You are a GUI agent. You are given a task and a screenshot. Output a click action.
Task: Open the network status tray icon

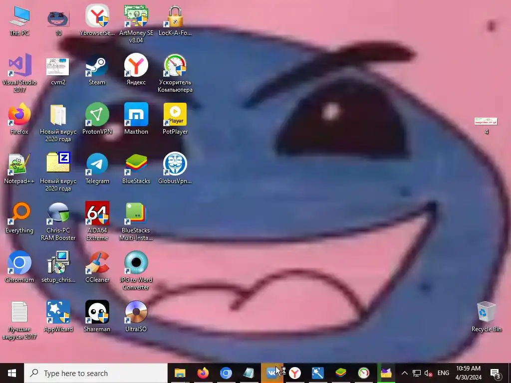click(417, 373)
